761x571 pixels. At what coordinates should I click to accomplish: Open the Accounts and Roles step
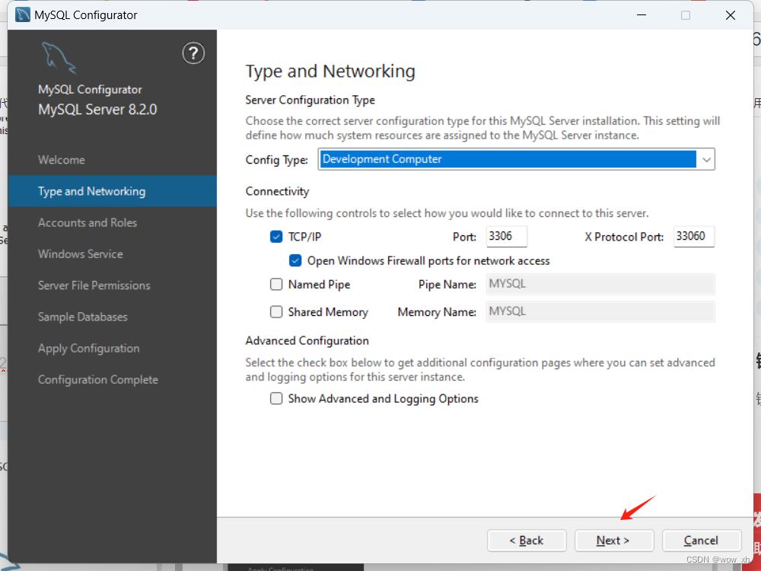88,222
